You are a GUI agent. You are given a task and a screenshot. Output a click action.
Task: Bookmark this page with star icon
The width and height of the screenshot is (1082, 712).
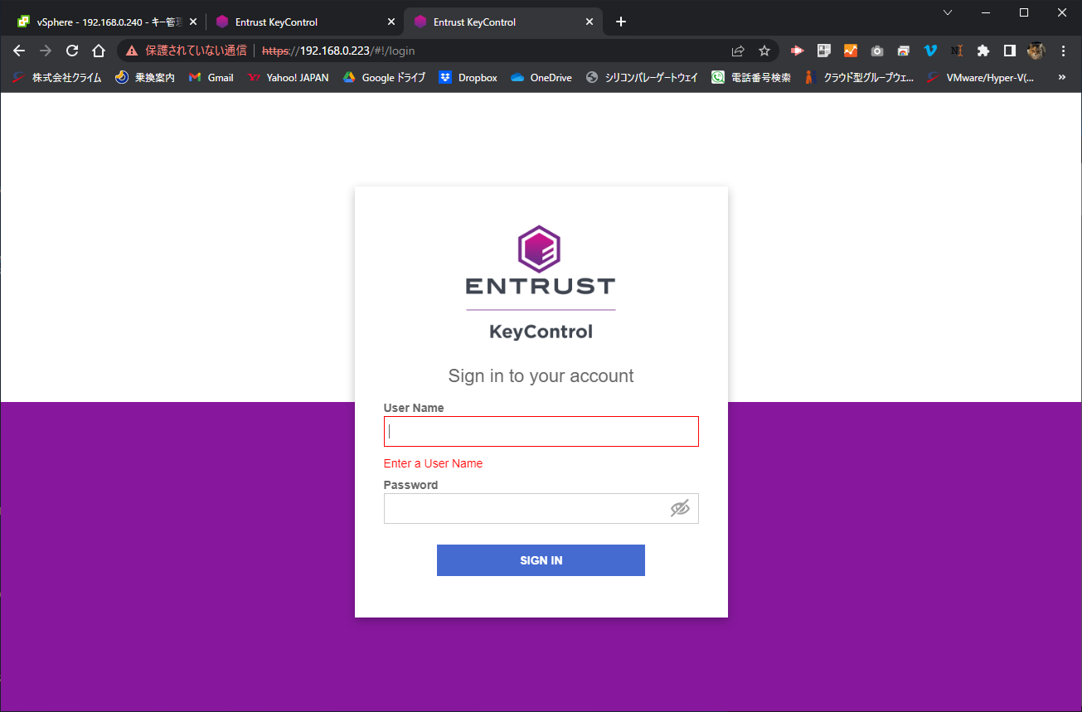(764, 51)
